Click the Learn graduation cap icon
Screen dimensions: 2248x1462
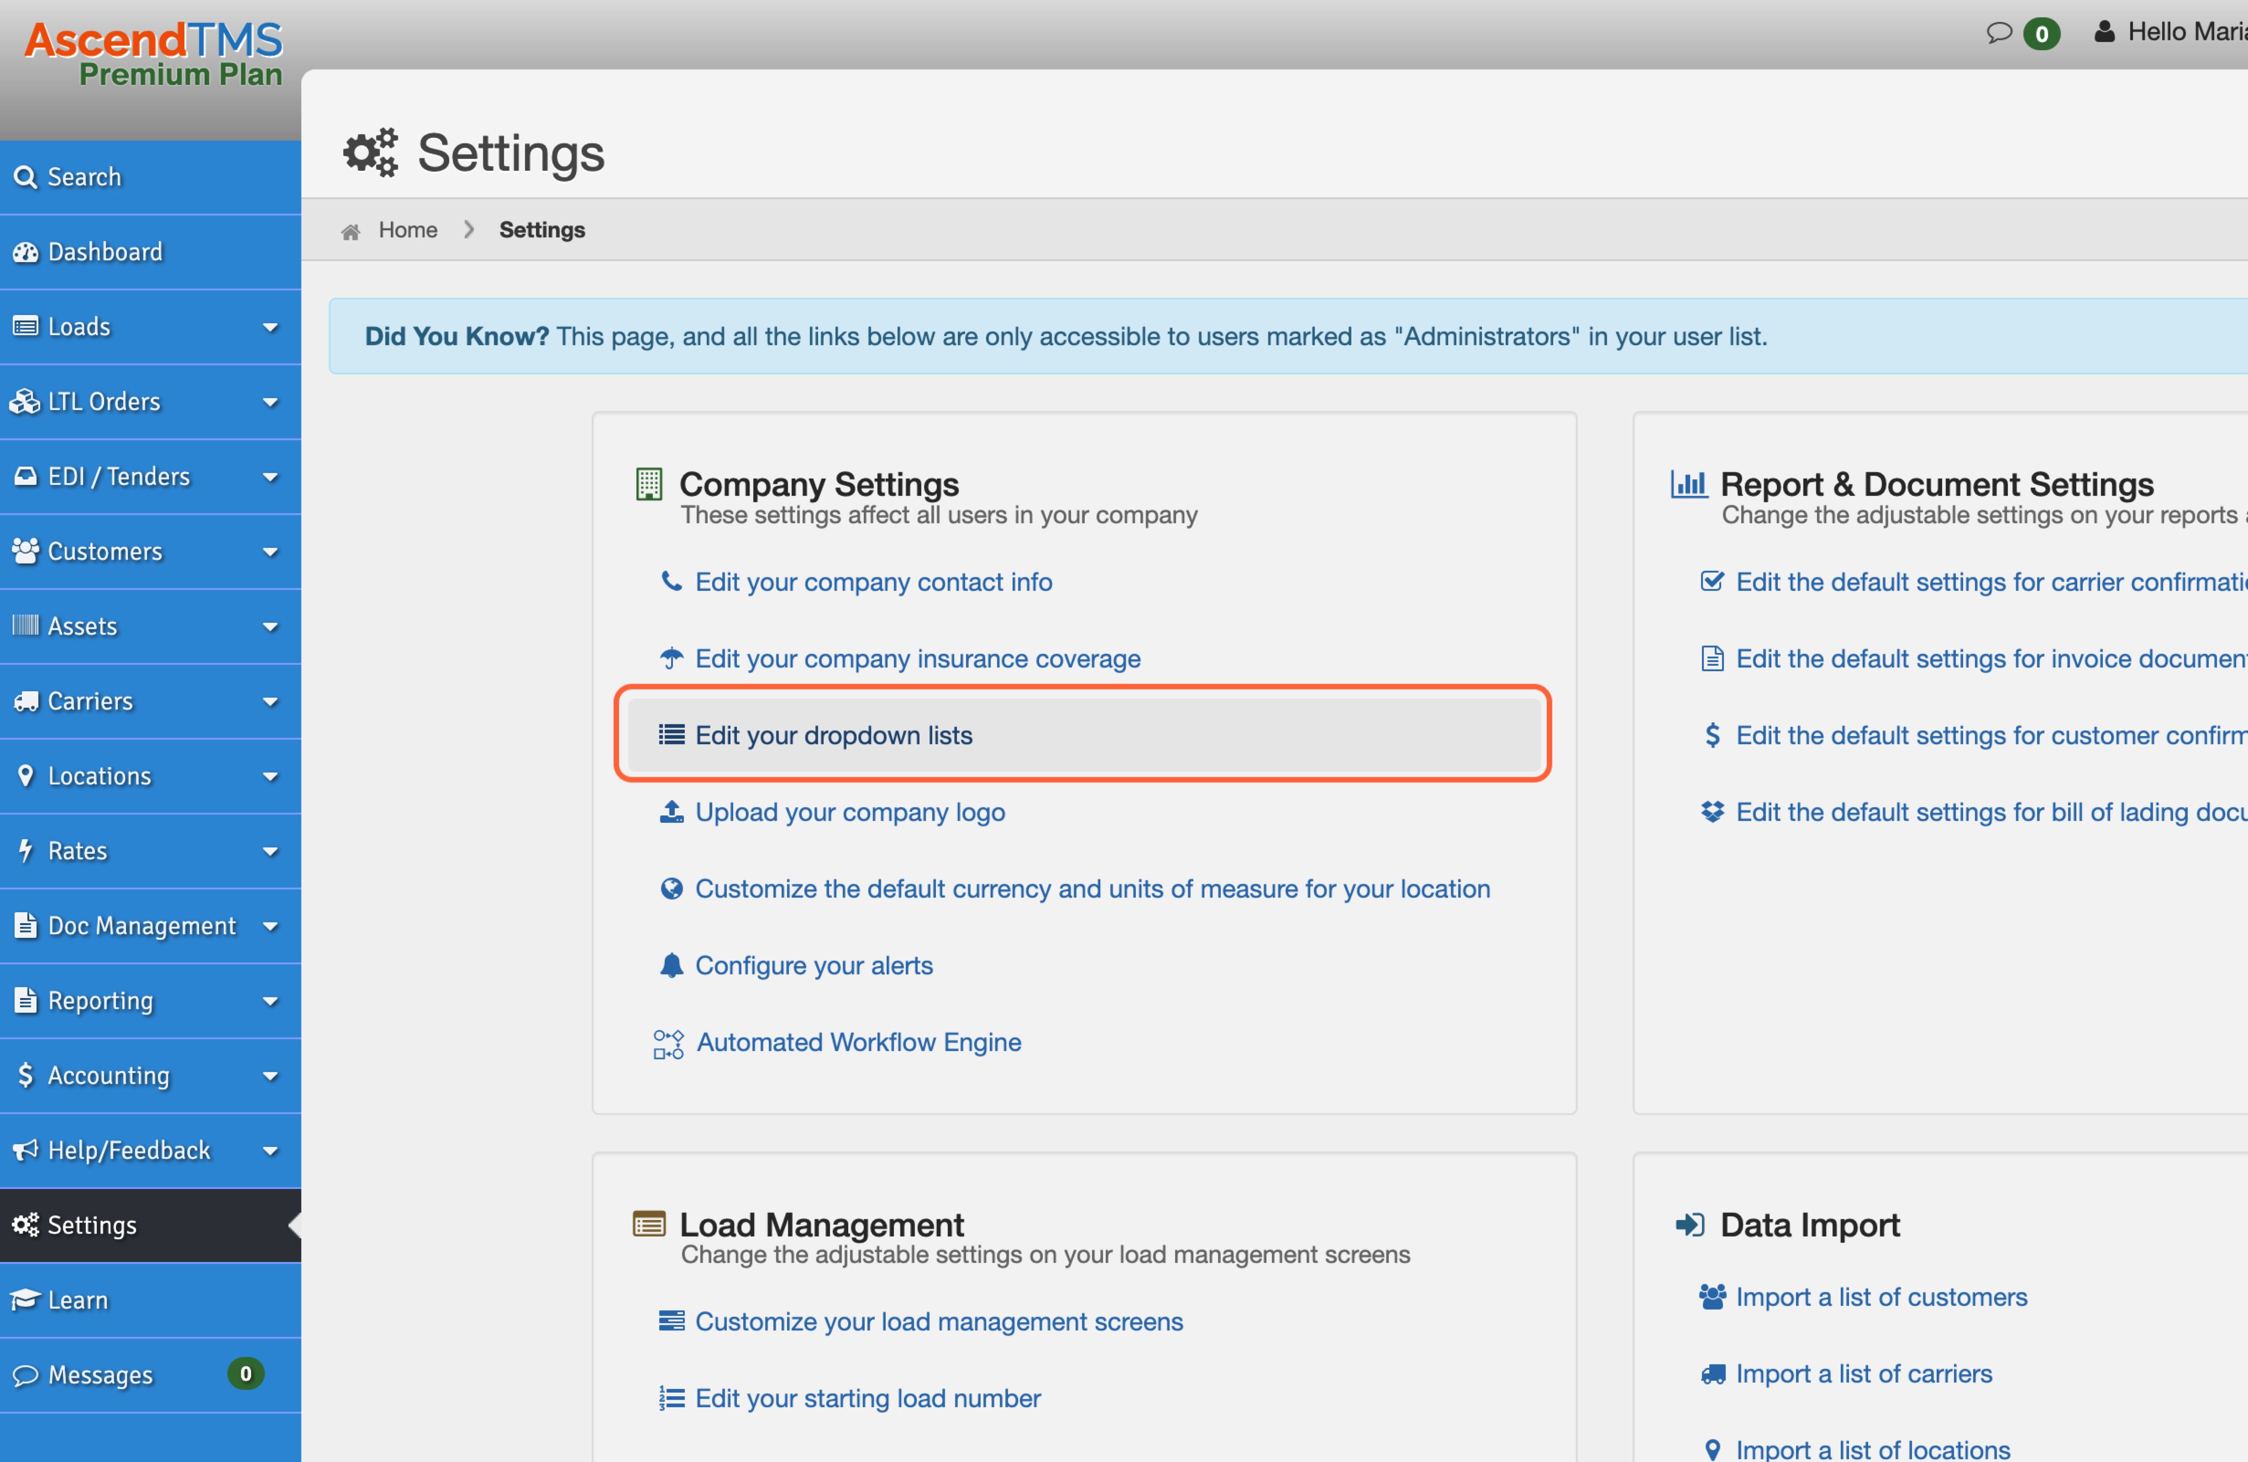click(x=26, y=1299)
